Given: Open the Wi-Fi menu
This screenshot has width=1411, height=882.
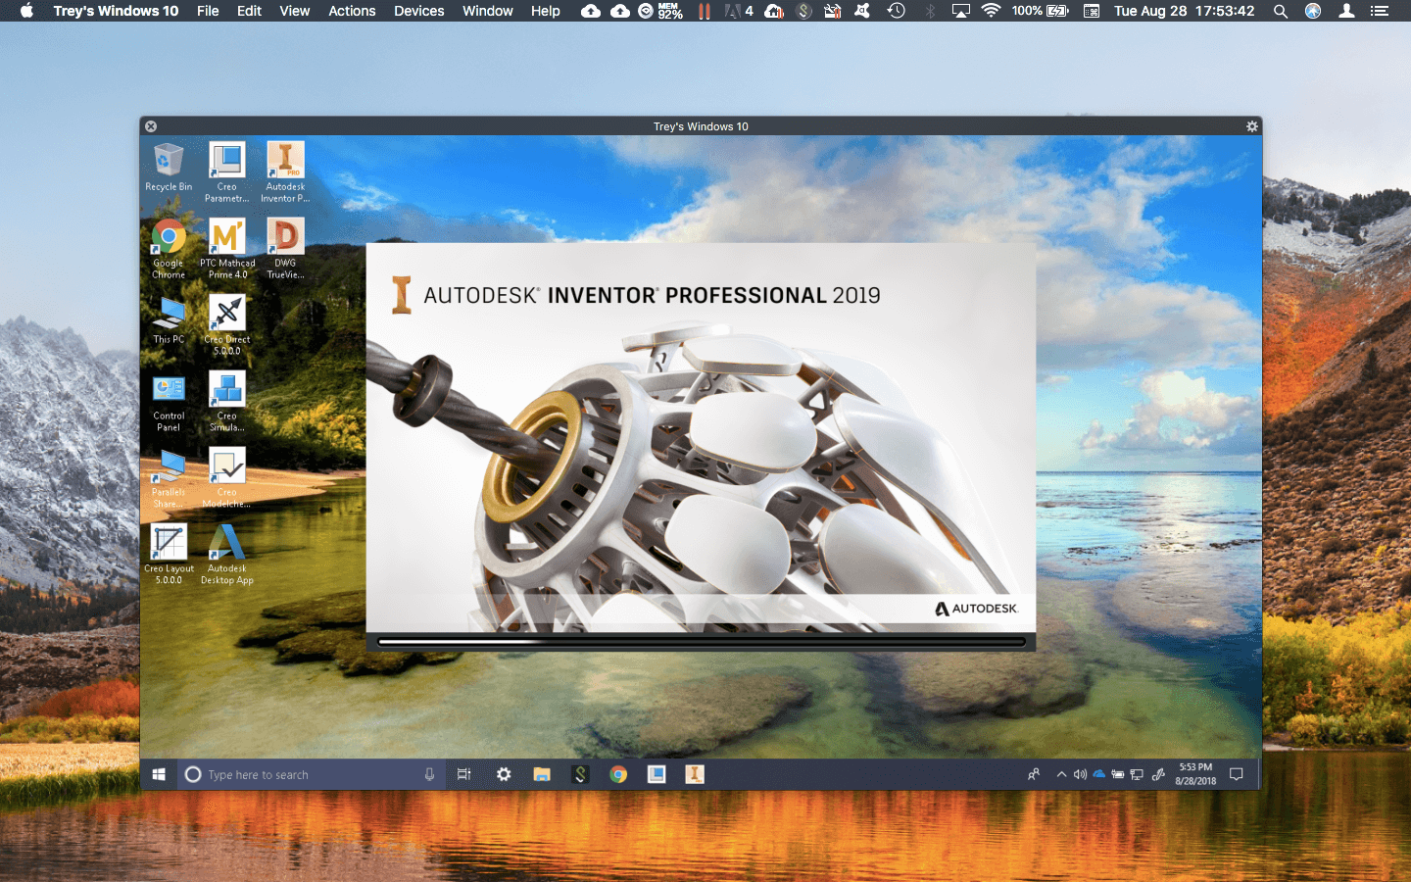Looking at the screenshot, I should point(992,11).
